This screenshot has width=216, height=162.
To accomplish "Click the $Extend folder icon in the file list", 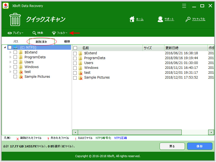I will coord(80,53).
